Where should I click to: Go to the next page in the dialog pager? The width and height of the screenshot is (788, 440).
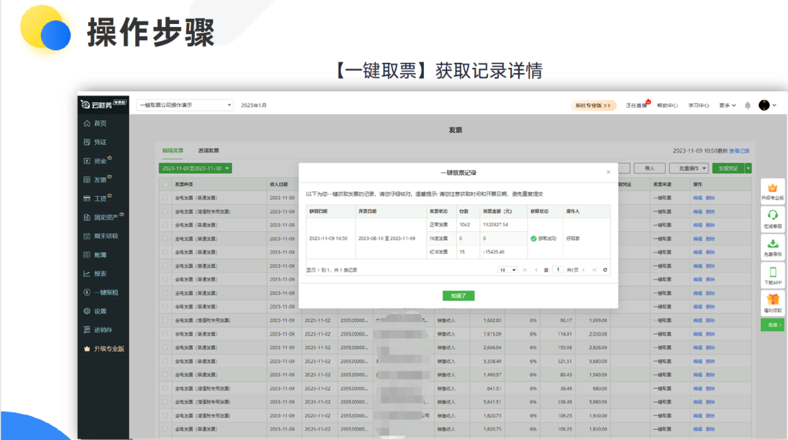pos(584,270)
